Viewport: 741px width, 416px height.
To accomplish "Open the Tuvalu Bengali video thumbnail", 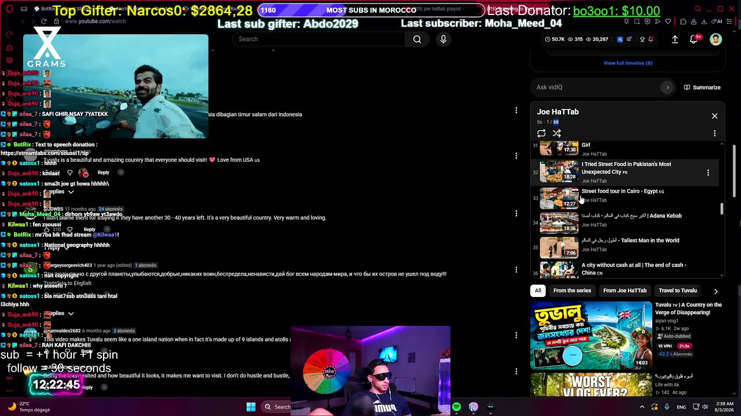I will 591,335.
